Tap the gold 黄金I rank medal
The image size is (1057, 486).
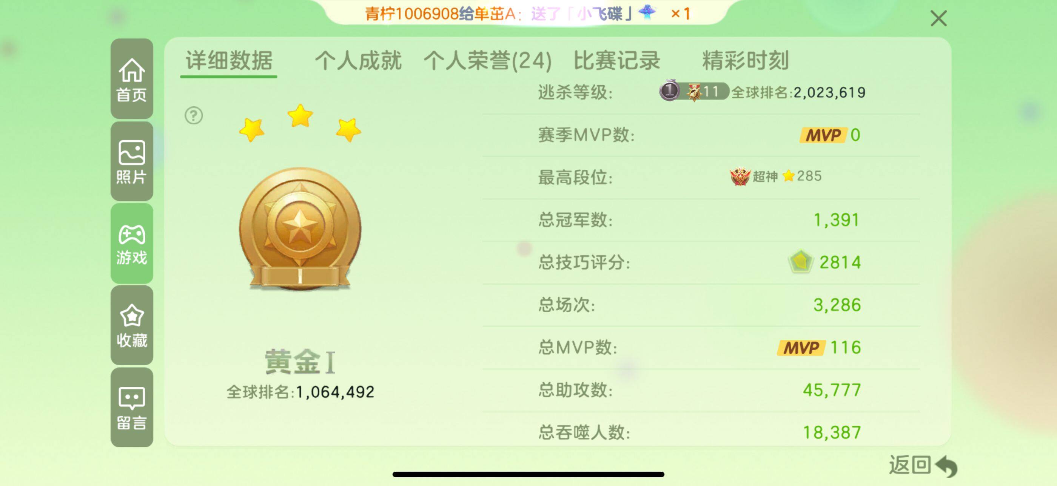(x=300, y=229)
